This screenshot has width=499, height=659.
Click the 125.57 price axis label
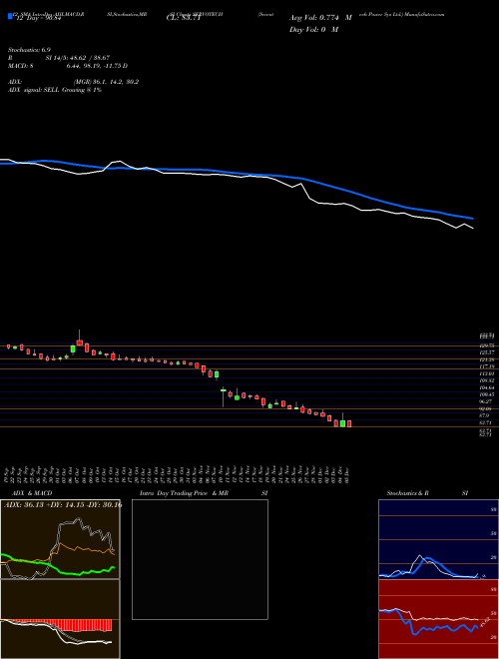(x=488, y=352)
